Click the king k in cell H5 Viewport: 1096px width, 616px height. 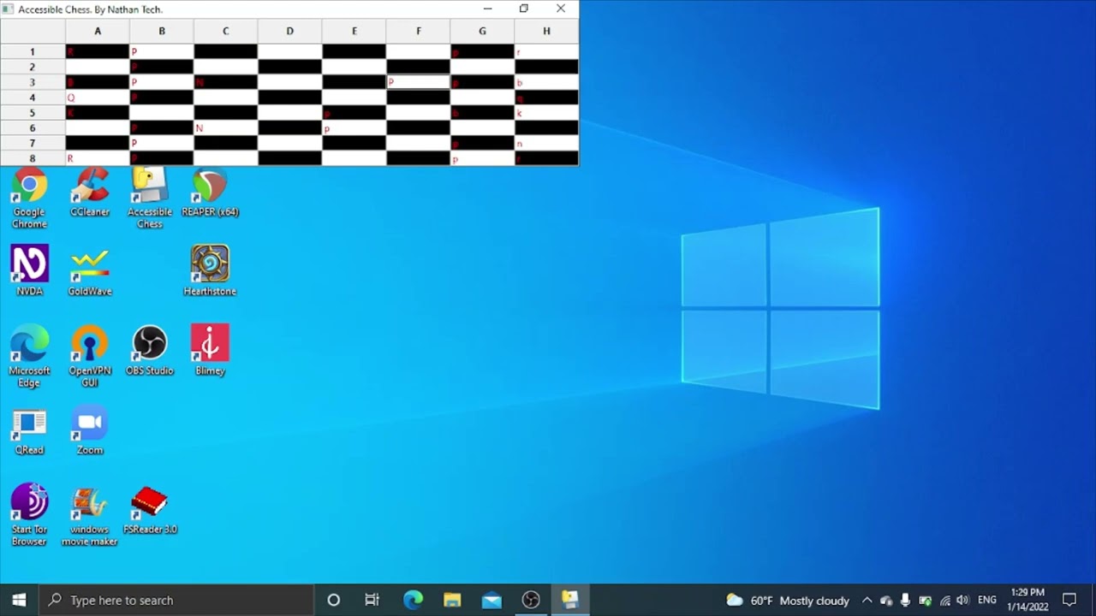click(x=546, y=113)
